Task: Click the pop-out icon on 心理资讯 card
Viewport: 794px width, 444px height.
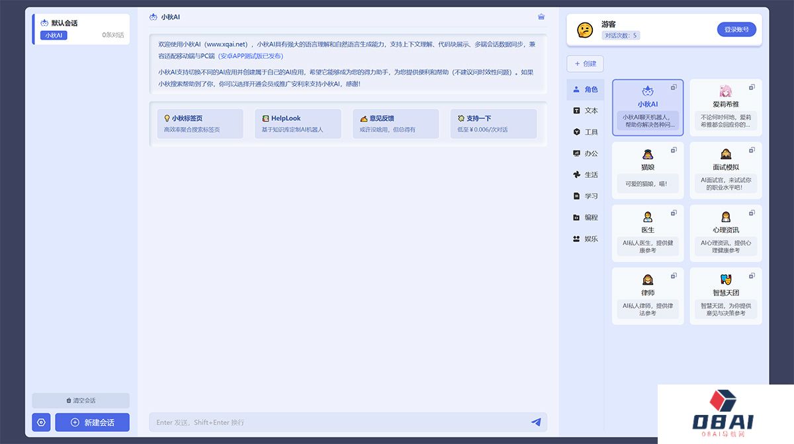Action: click(752, 213)
